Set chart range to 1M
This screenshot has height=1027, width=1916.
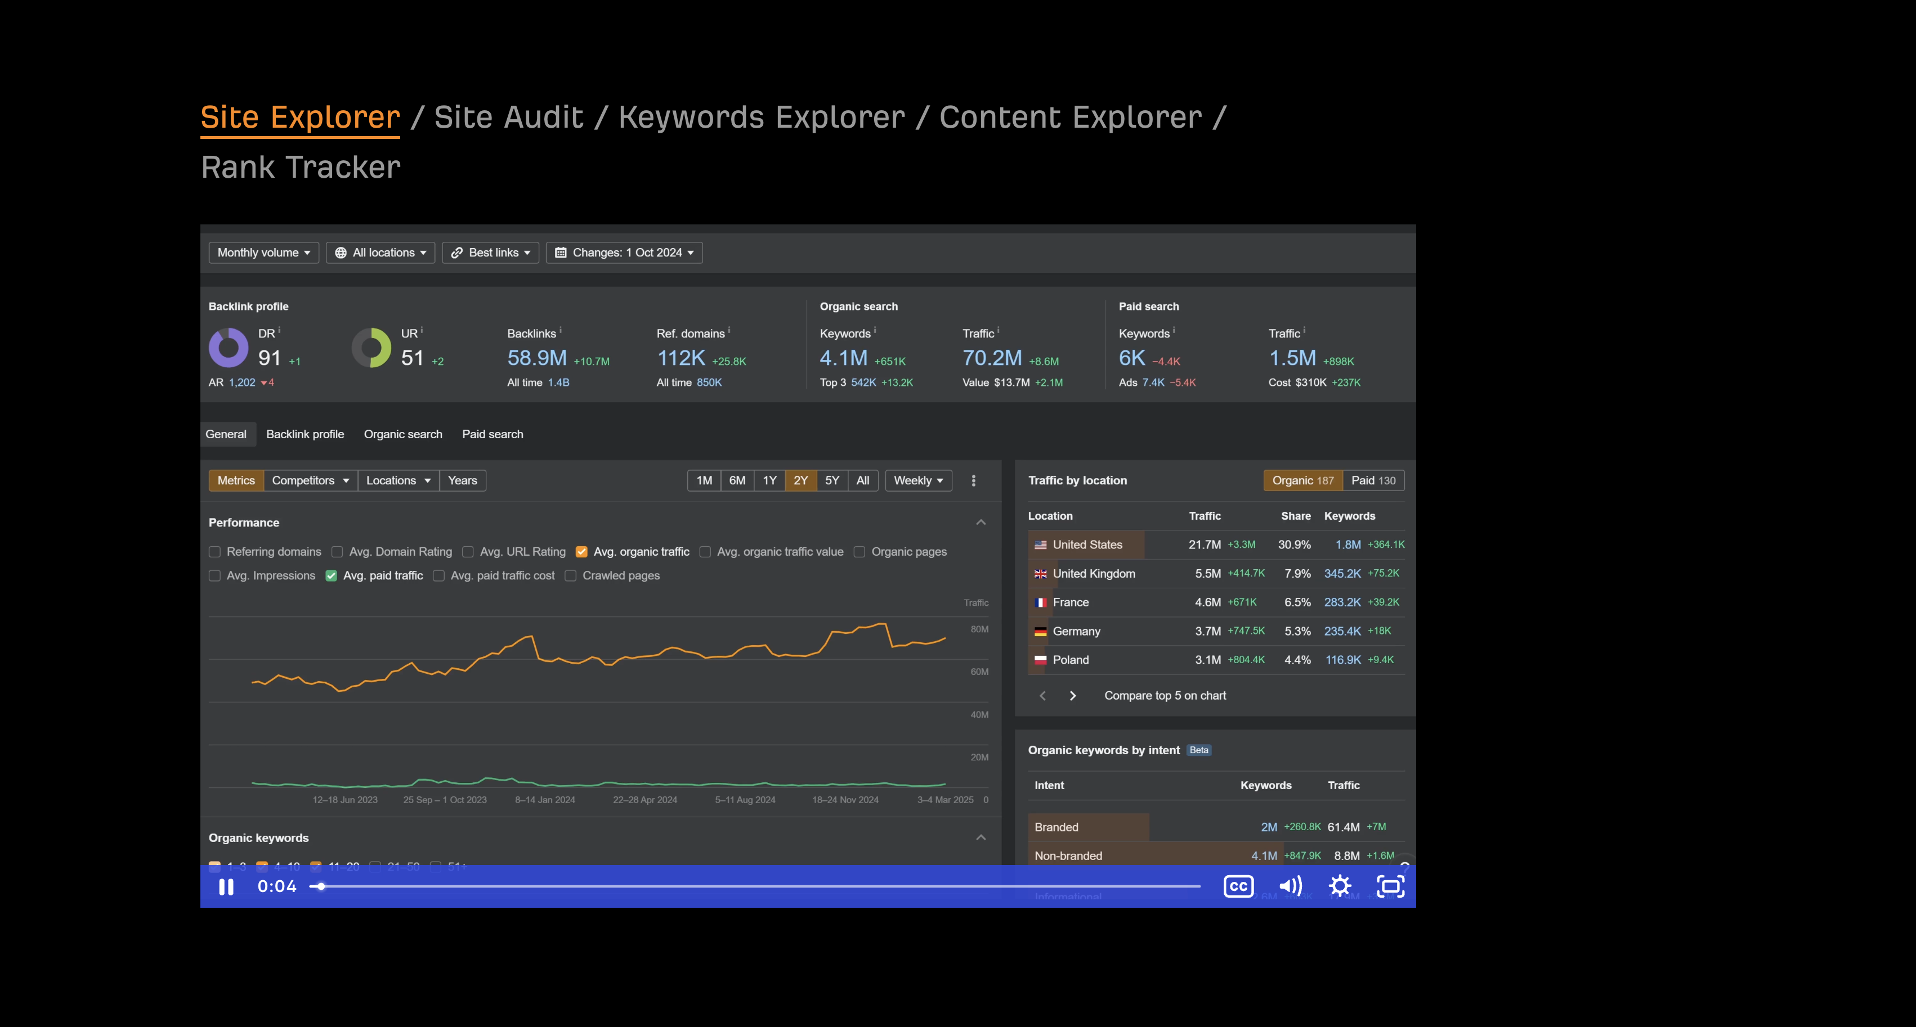704,481
